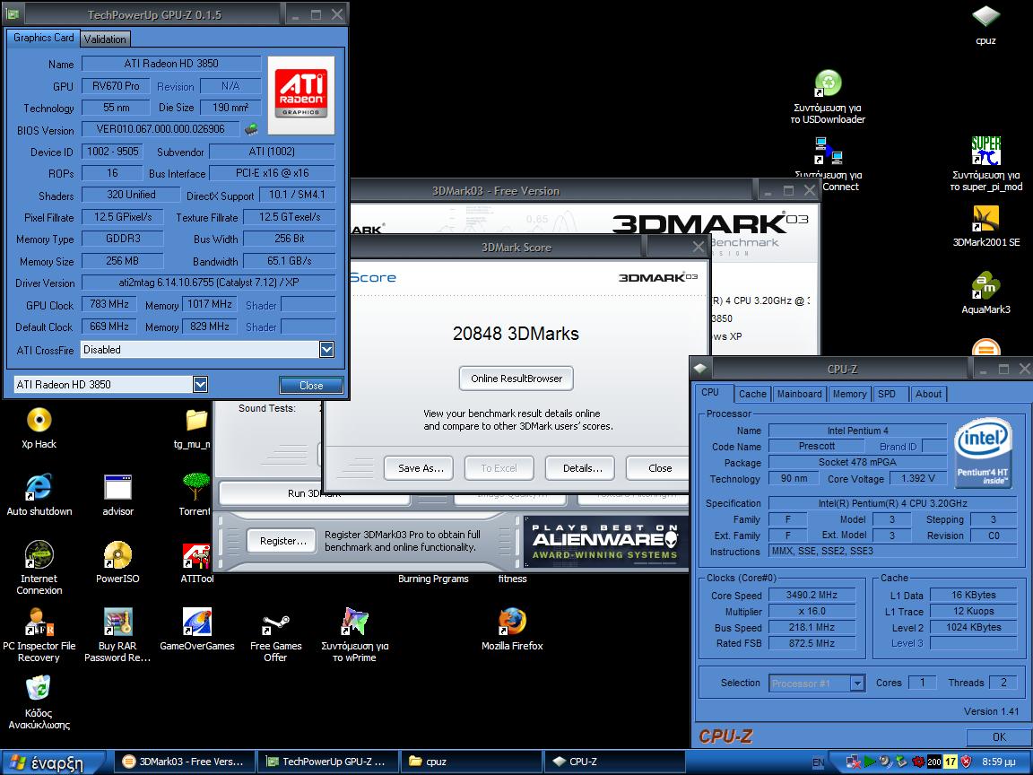
Task: Open the Cache tab in CPU-Z
Action: (x=752, y=394)
